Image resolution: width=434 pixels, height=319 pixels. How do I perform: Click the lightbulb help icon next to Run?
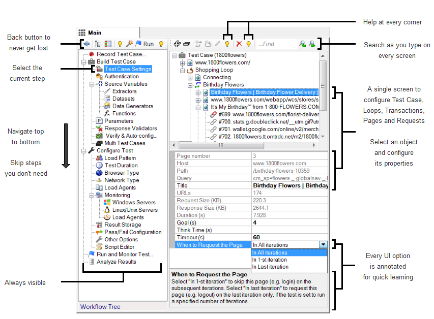pyautogui.click(x=161, y=44)
